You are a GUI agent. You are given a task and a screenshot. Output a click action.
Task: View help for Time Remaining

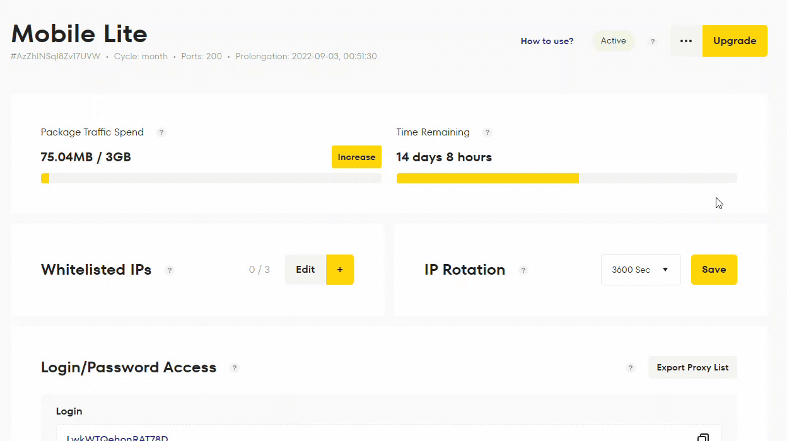pyautogui.click(x=487, y=132)
